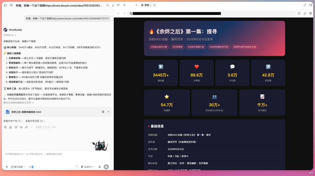Select the 54.7万 收藏数 card
The width and height of the screenshot is (315, 176).
pyautogui.click(x=167, y=103)
